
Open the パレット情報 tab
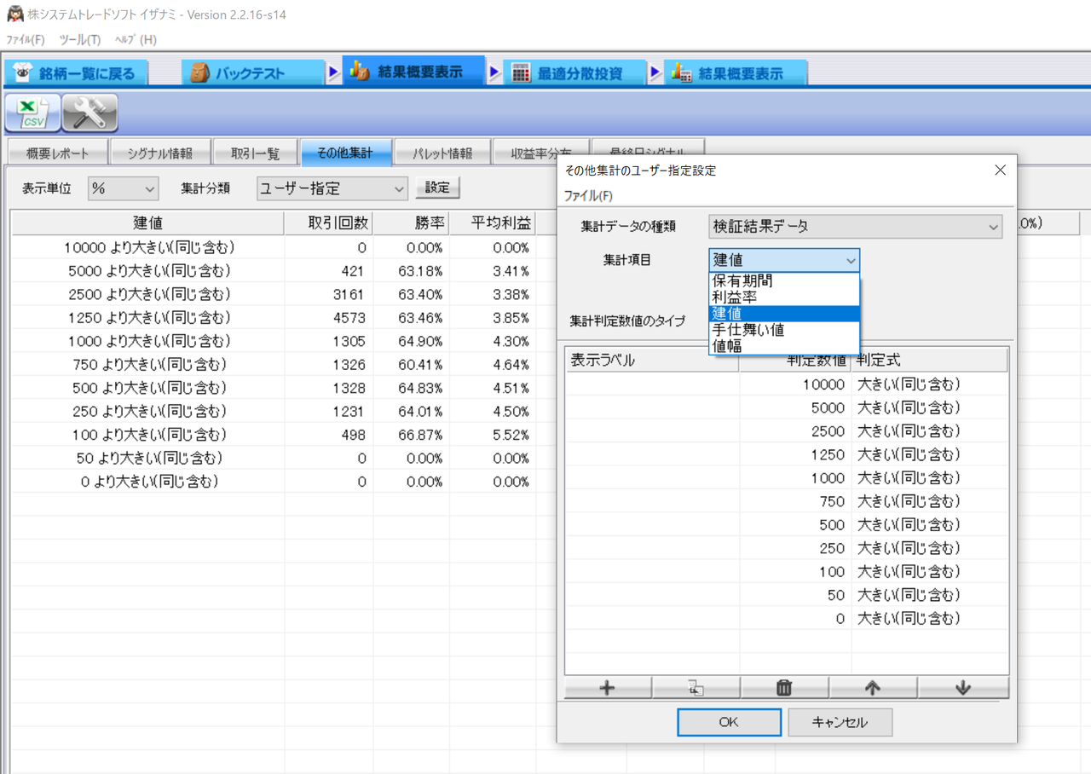coord(442,153)
